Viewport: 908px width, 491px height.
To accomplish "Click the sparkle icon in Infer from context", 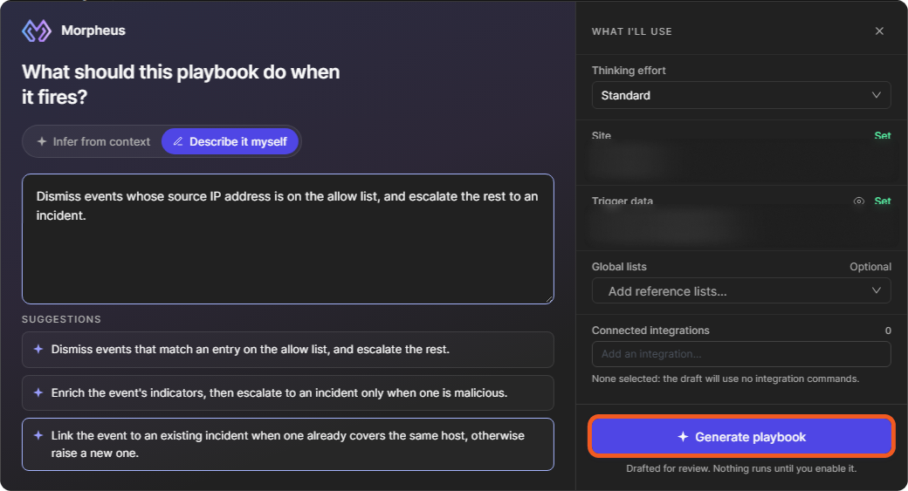I will pyautogui.click(x=42, y=141).
